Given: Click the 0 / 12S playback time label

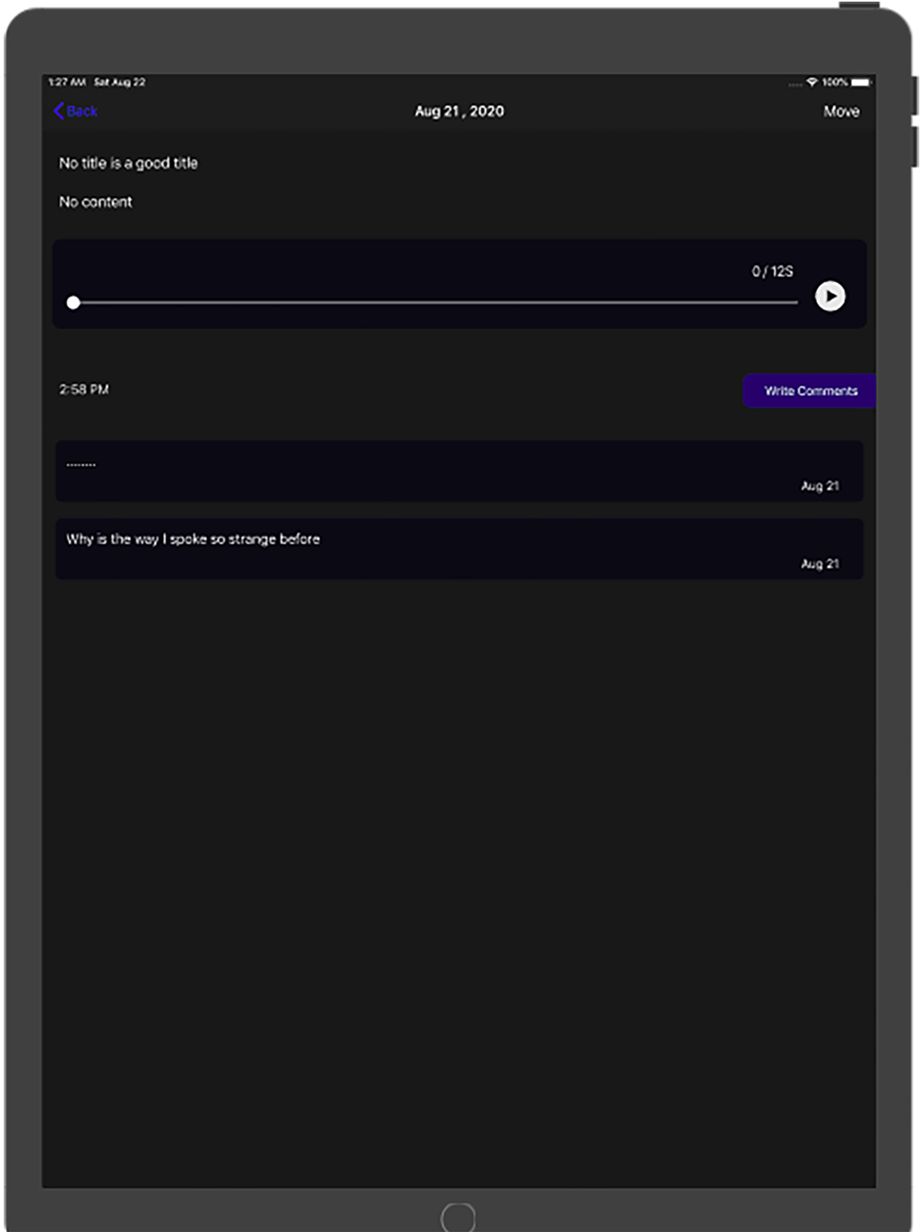Looking at the screenshot, I should click(773, 272).
